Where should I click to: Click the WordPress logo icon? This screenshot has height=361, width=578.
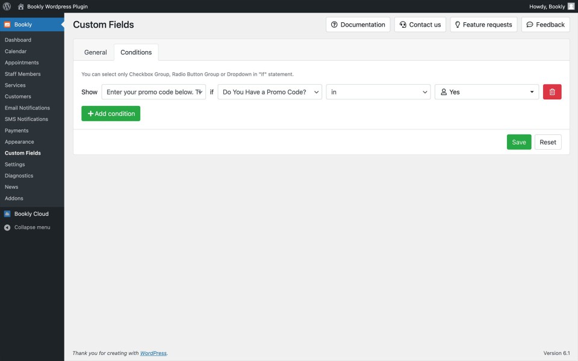pos(7,7)
